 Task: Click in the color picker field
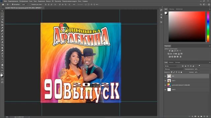click(187, 27)
